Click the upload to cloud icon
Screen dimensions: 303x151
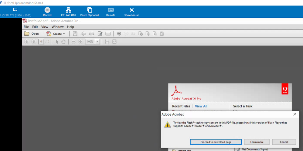[x=83, y=34]
